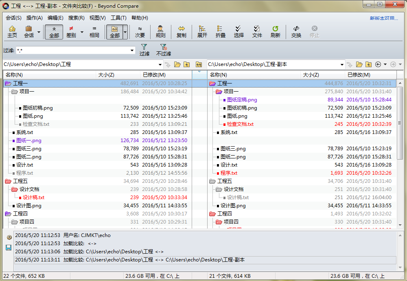The height and width of the screenshot is (281, 407).
Task: Open the 会话 sessions briefcase button
Action: [x=29, y=32]
